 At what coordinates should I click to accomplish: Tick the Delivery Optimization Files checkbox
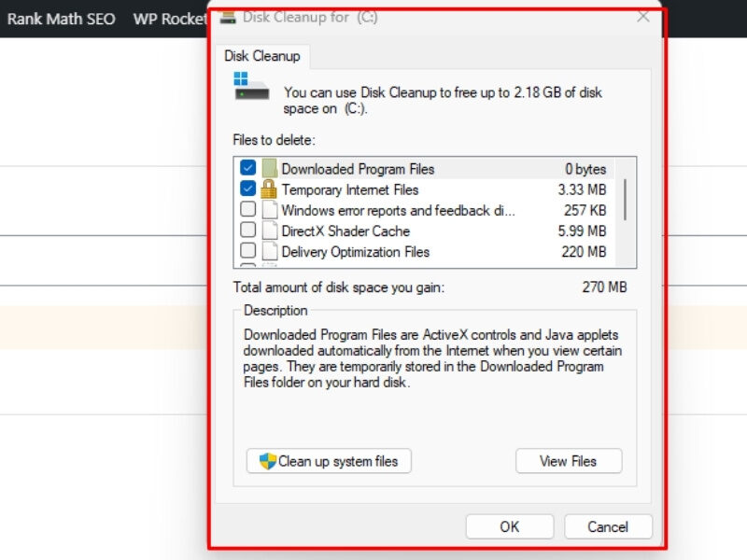pyautogui.click(x=247, y=251)
